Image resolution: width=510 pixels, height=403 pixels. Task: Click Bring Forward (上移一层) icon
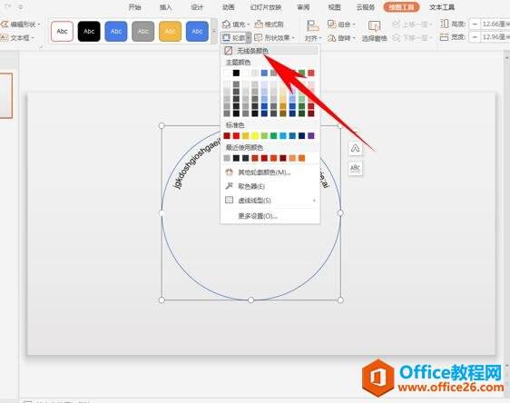click(396, 25)
